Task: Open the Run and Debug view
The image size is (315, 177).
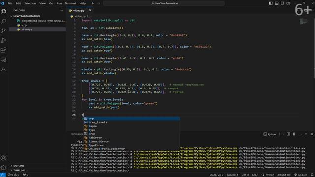Action: 3,40
